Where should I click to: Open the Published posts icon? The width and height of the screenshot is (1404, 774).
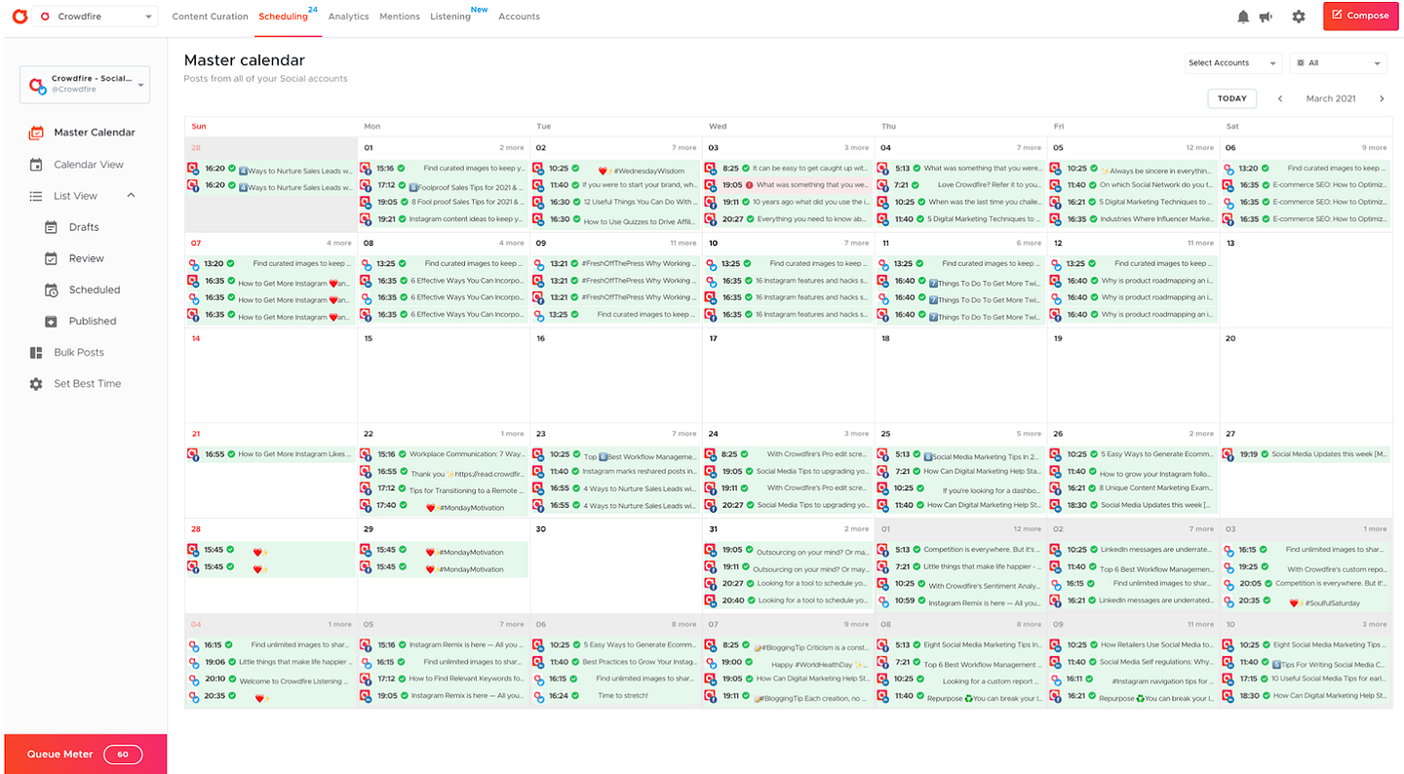(x=52, y=321)
